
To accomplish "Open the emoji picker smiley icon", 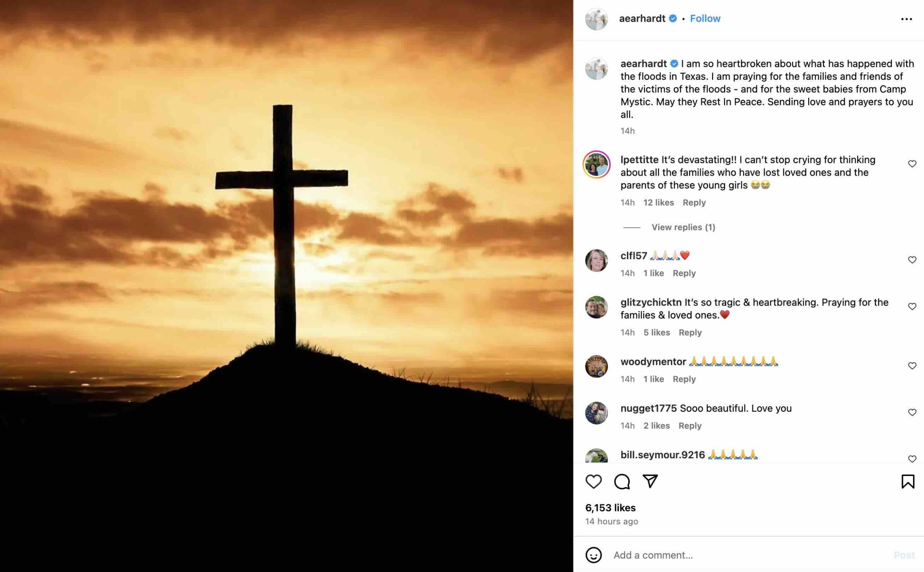I will 593,555.
